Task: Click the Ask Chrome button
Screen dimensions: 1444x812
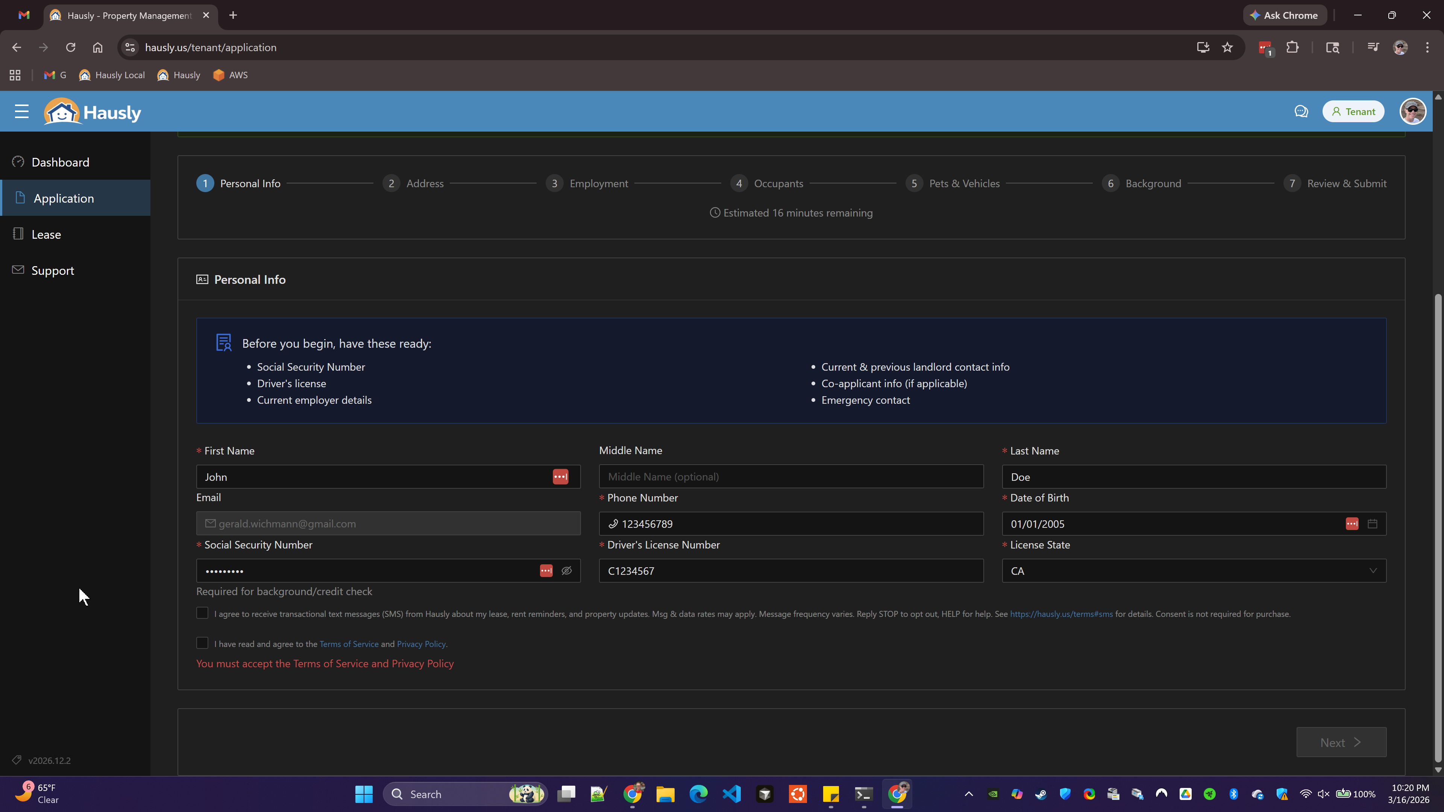Action: click(1284, 15)
